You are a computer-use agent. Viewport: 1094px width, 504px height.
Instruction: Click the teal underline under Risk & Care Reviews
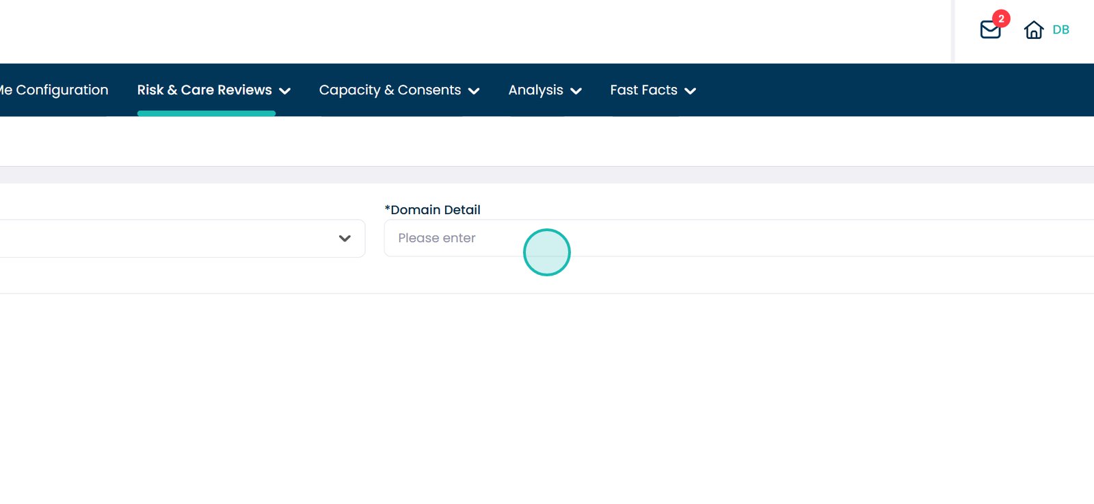[x=206, y=114]
